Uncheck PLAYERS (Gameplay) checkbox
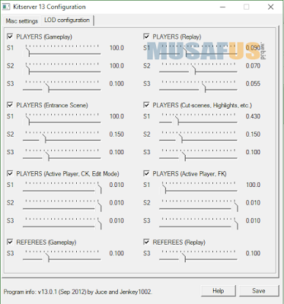Image resolution: width=284 pixels, height=304 pixels. click(10, 36)
